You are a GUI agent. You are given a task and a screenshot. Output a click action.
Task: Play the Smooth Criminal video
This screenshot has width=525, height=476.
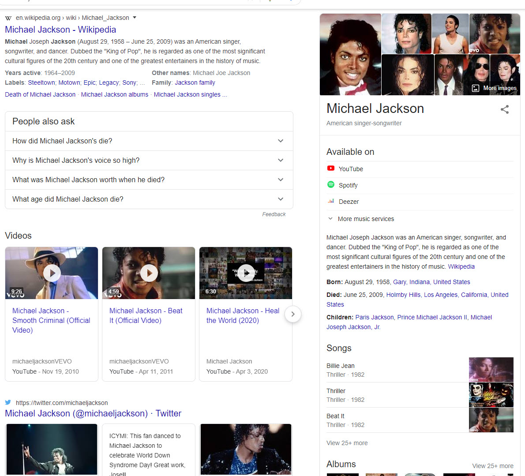pyautogui.click(x=52, y=273)
